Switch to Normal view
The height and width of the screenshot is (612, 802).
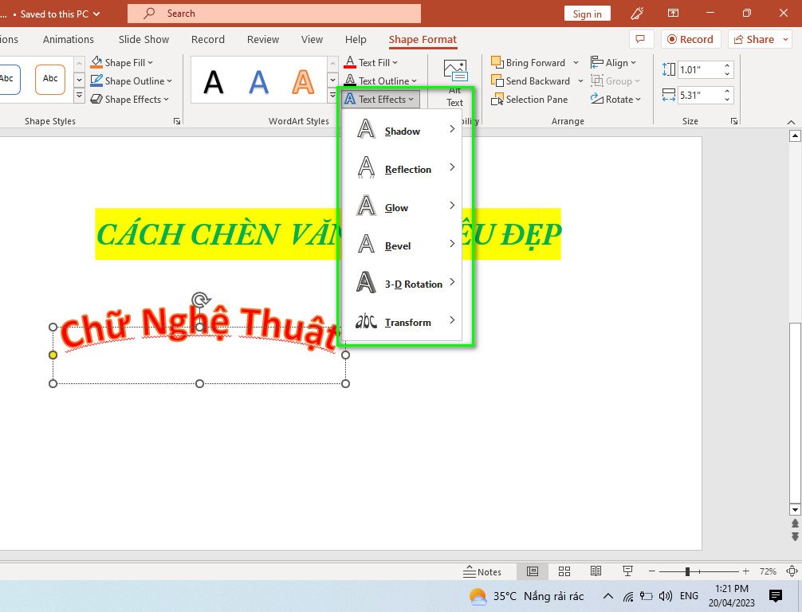click(x=533, y=571)
